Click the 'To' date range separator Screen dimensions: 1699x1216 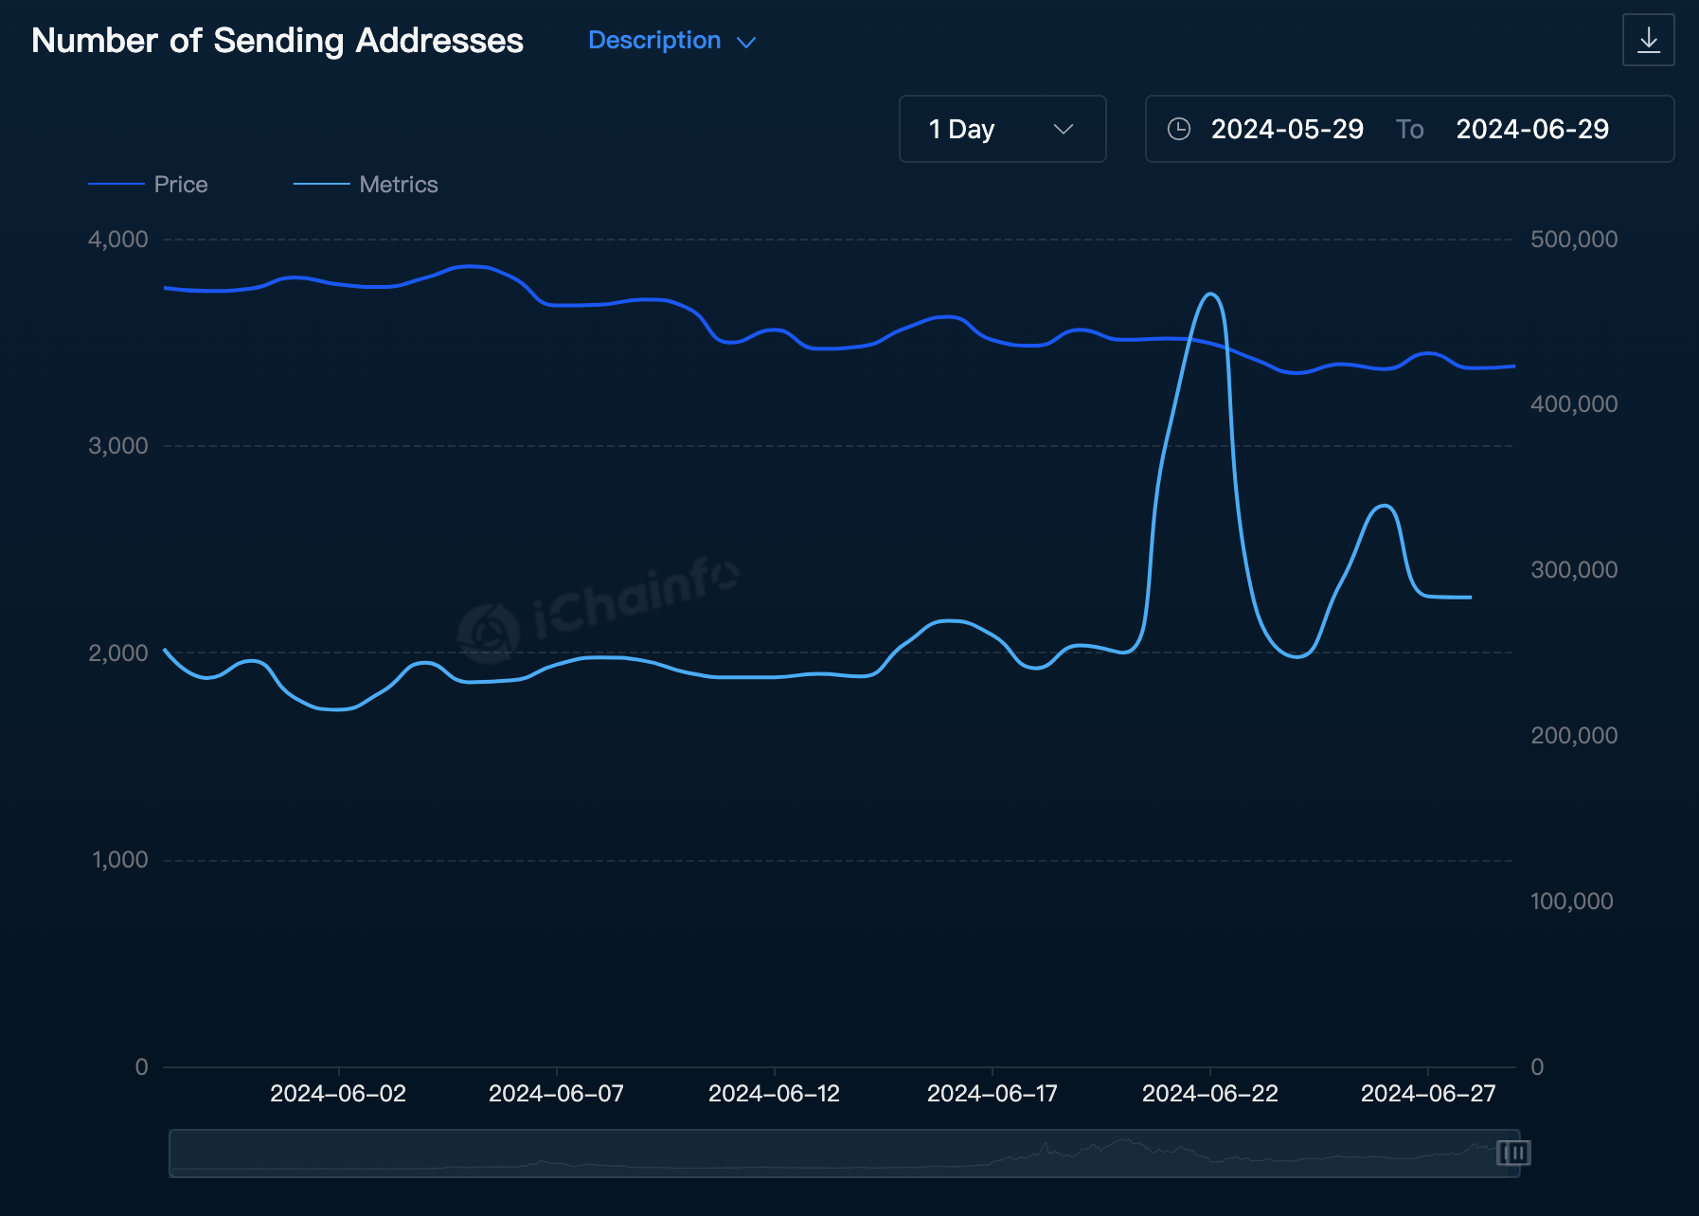(1409, 129)
